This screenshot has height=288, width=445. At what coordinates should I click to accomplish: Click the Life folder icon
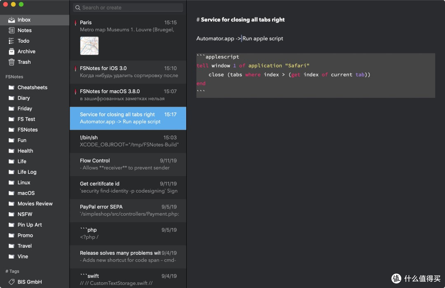click(x=12, y=161)
